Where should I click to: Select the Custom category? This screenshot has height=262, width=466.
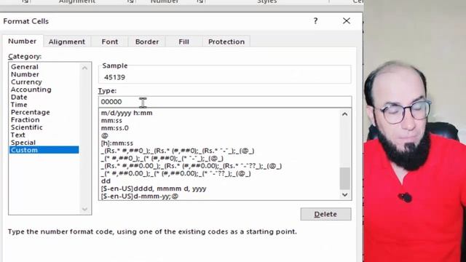[x=44, y=150]
